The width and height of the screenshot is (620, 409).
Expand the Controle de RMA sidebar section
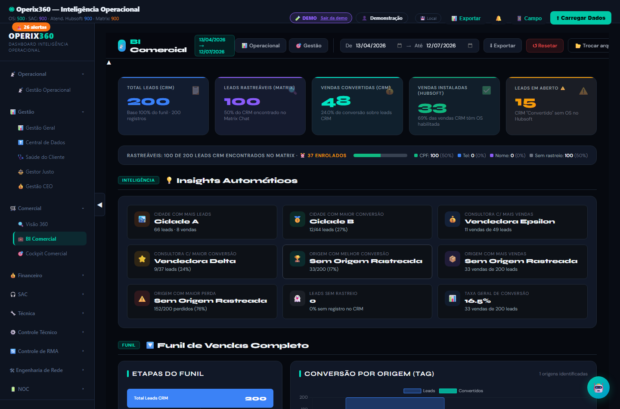pos(47,351)
